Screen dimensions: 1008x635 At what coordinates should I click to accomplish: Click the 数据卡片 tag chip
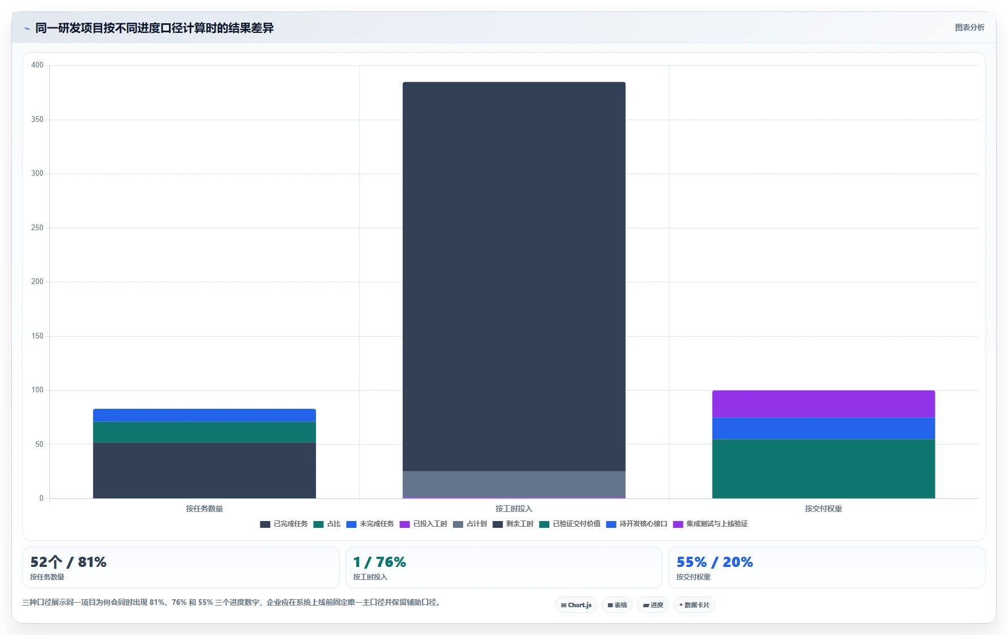click(x=694, y=605)
